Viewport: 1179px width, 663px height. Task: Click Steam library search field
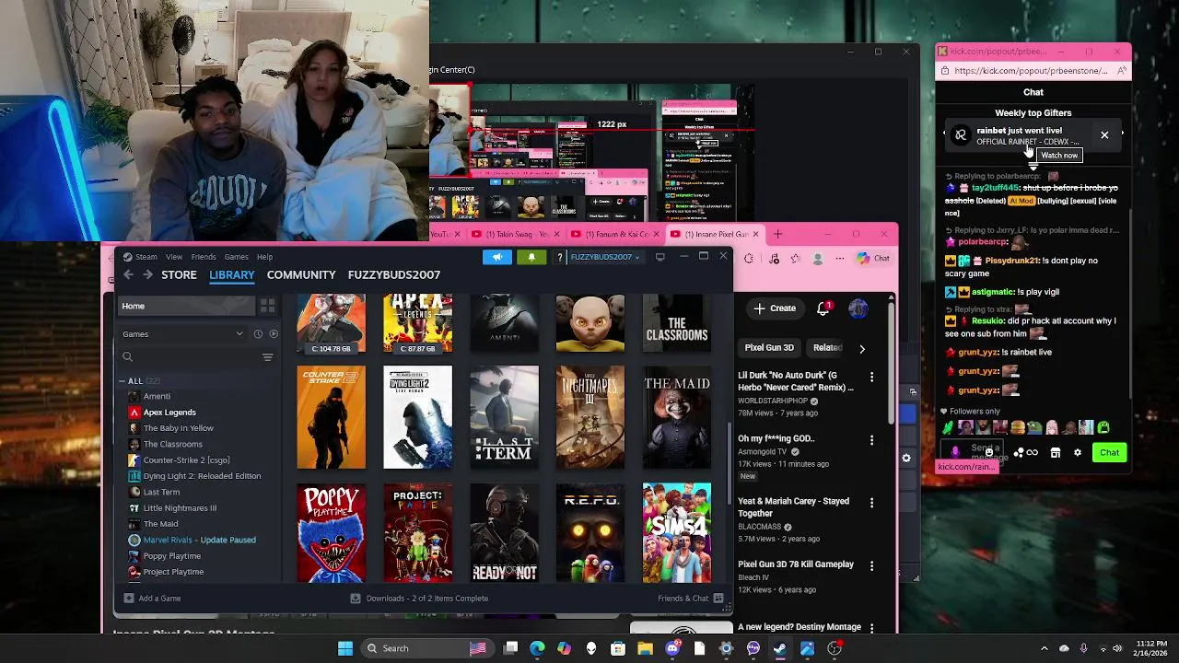pos(189,357)
